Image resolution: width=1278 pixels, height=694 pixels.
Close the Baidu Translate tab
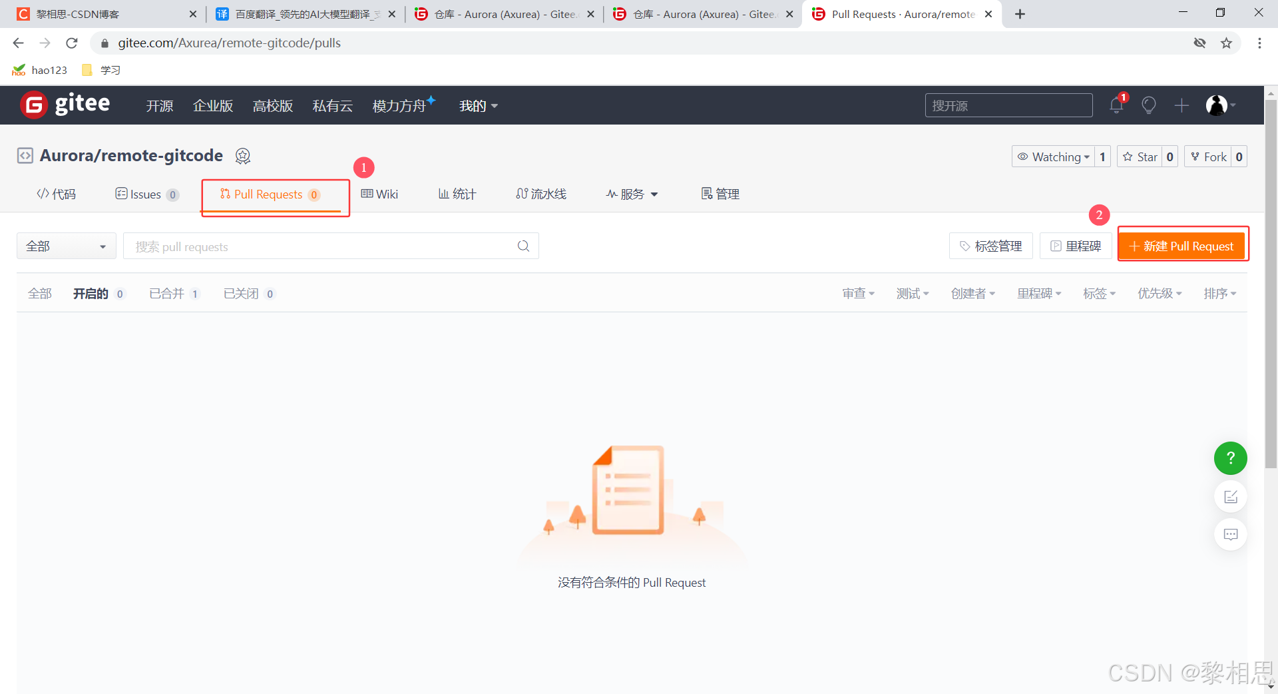coord(391,14)
